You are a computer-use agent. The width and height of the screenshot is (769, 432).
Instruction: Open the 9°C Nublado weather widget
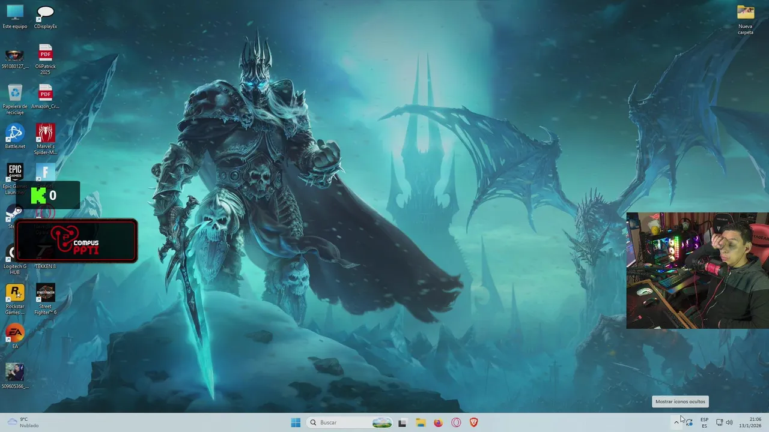22,422
